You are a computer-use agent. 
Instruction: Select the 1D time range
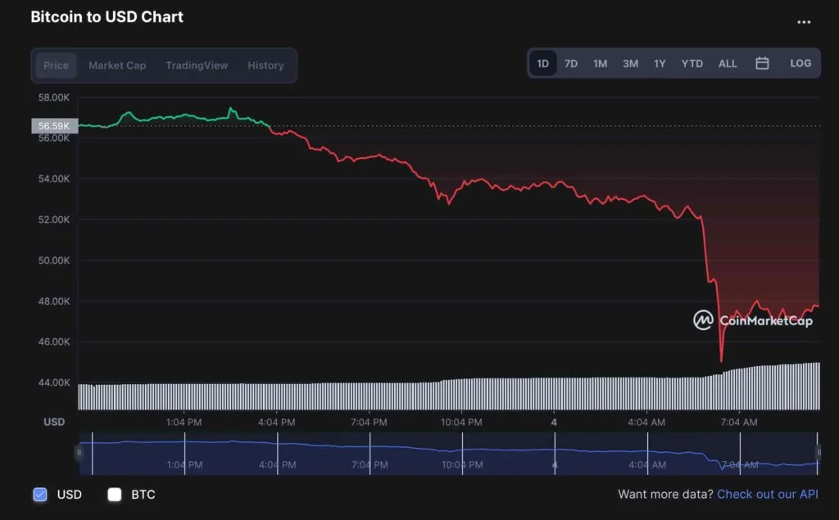pos(542,63)
